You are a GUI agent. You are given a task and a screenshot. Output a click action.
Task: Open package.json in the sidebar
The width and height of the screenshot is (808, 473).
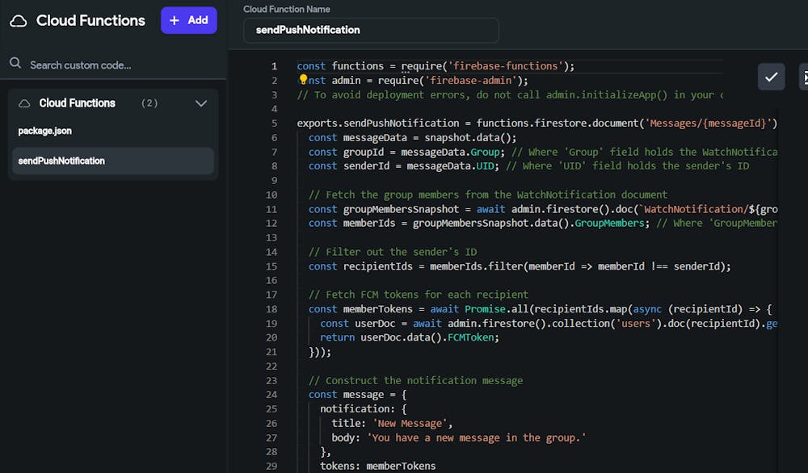pos(45,131)
